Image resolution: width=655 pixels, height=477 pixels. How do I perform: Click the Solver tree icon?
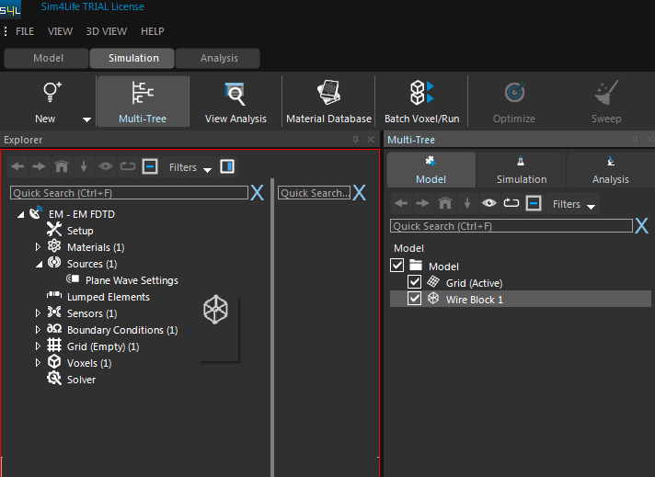[54, 380]
